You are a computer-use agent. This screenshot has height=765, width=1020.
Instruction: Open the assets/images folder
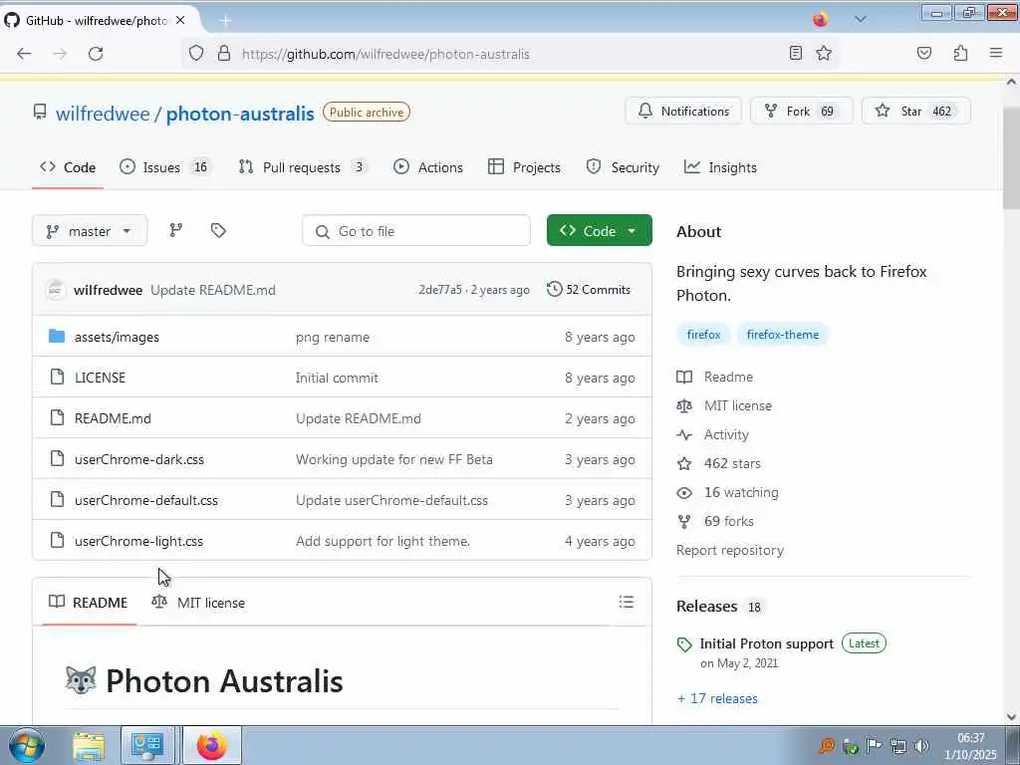click(x=118, y=337)
